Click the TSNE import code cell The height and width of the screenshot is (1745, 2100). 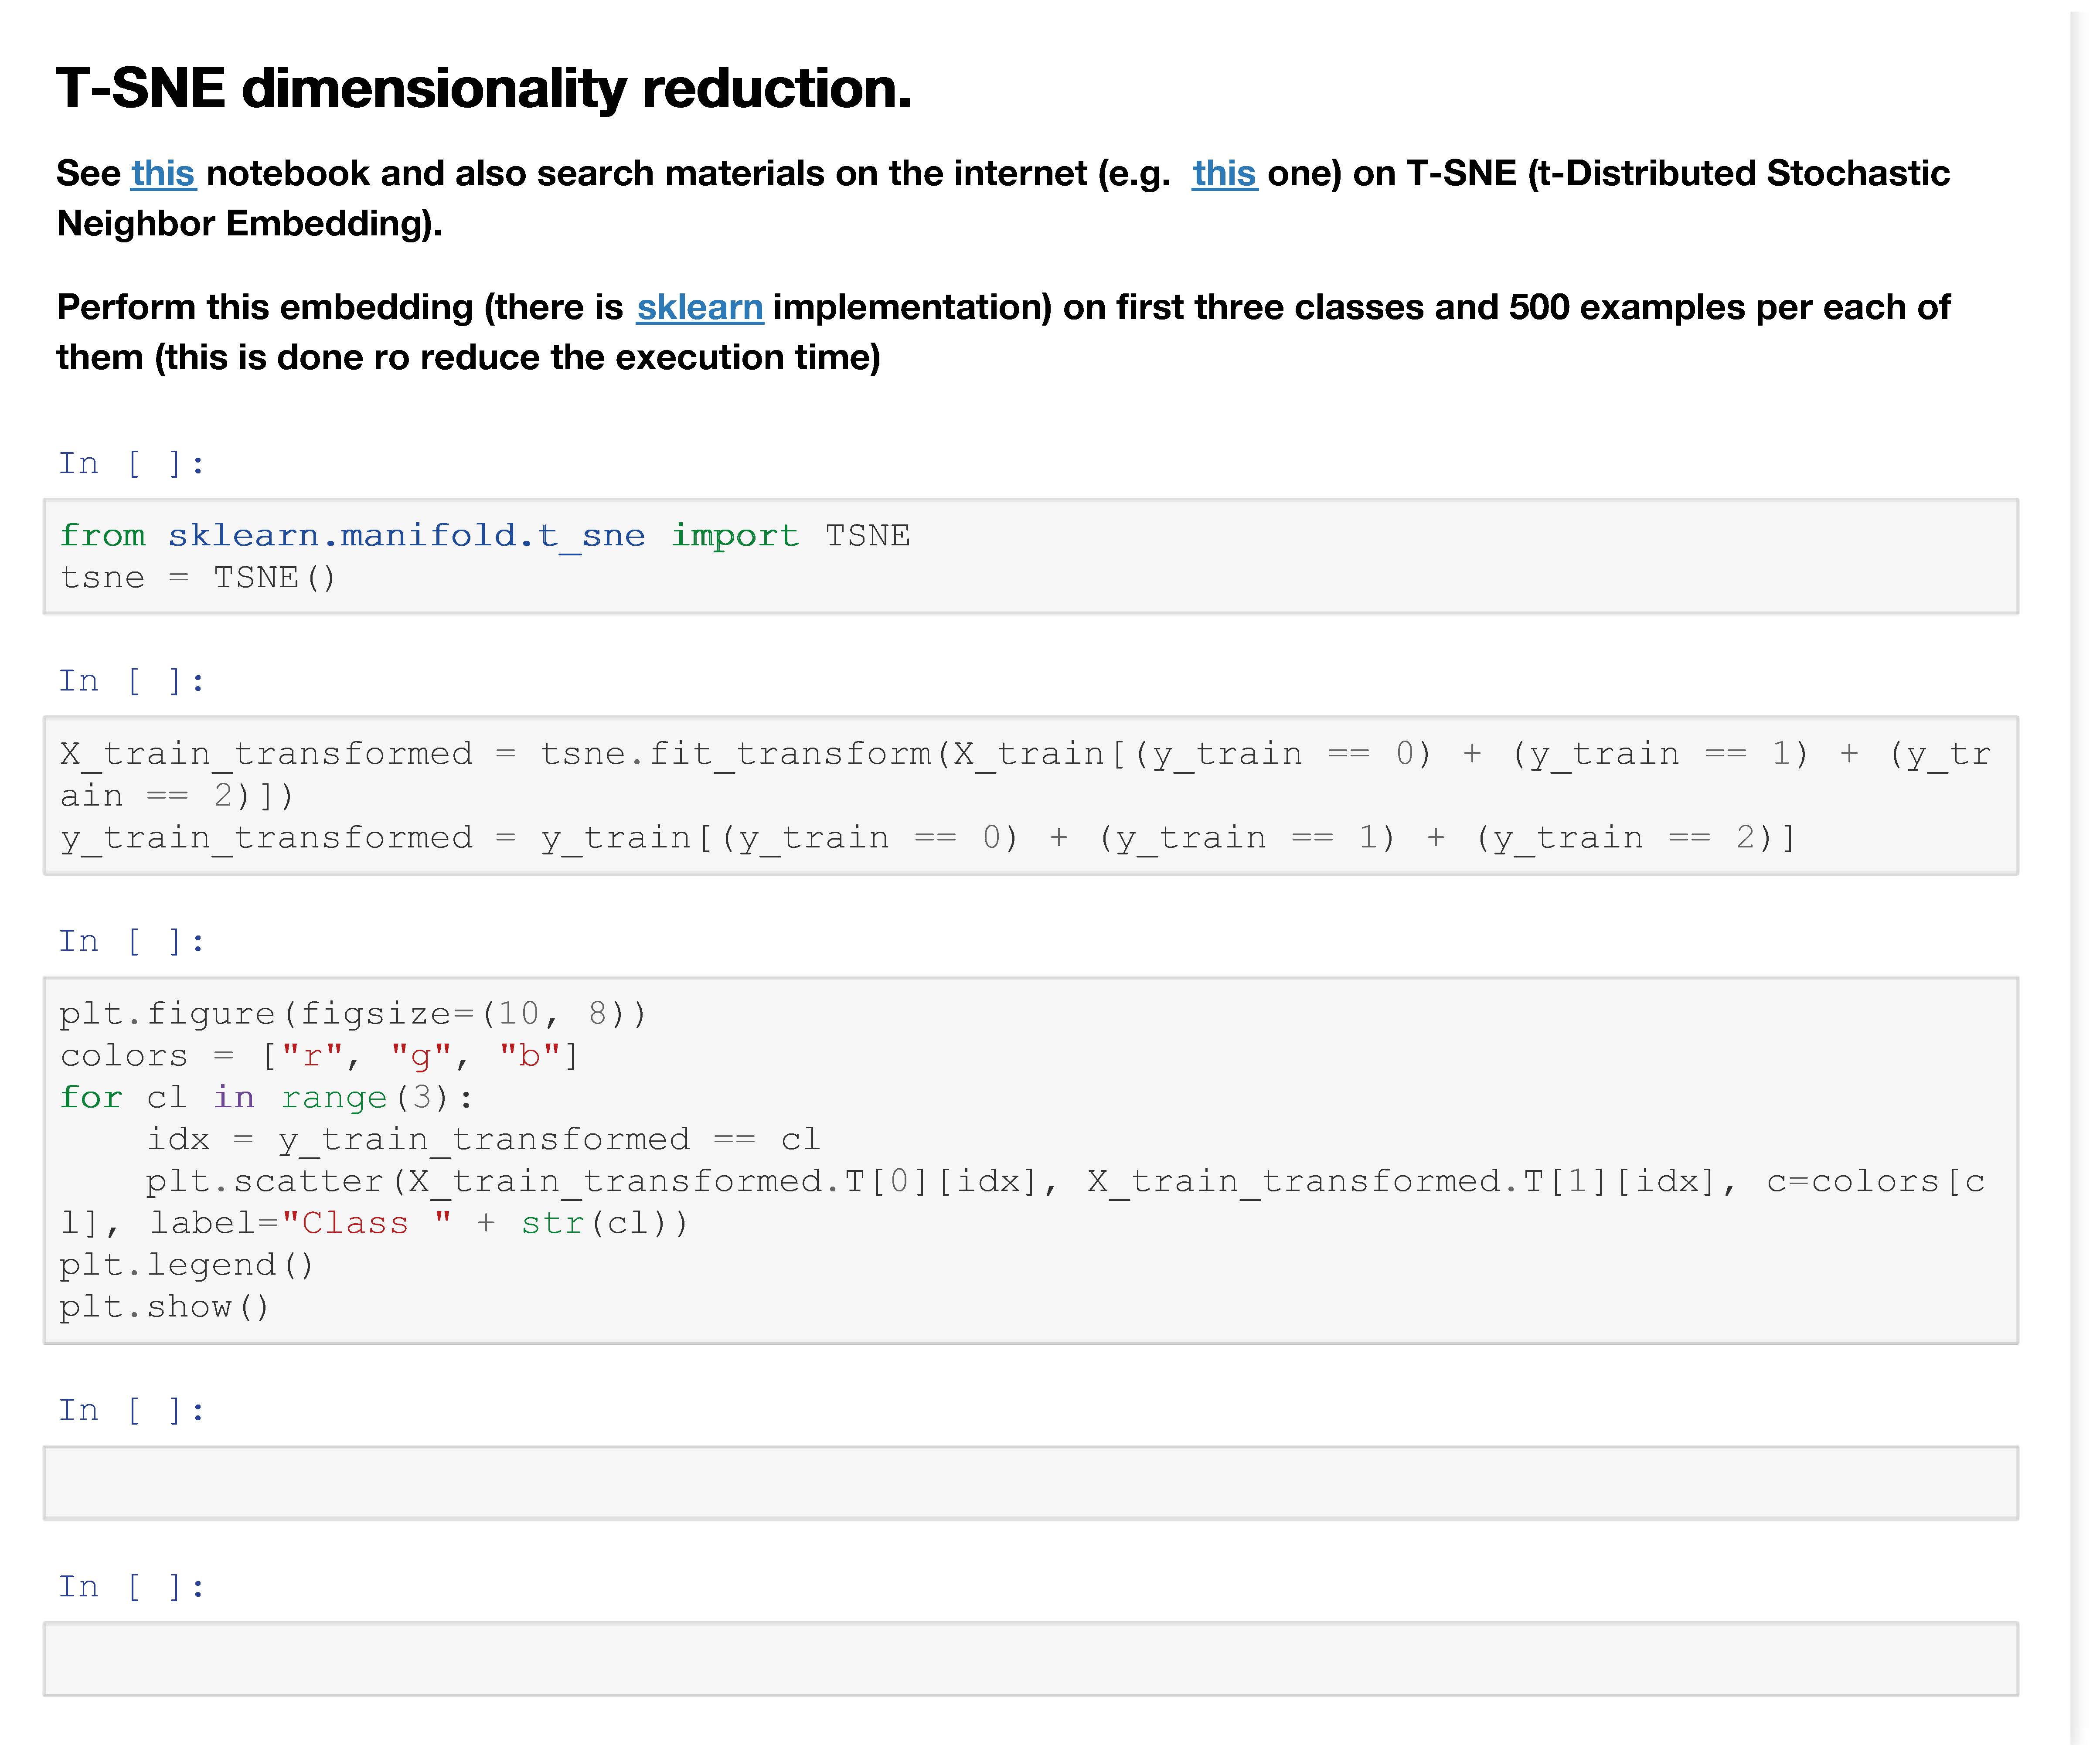[1030, 556]
